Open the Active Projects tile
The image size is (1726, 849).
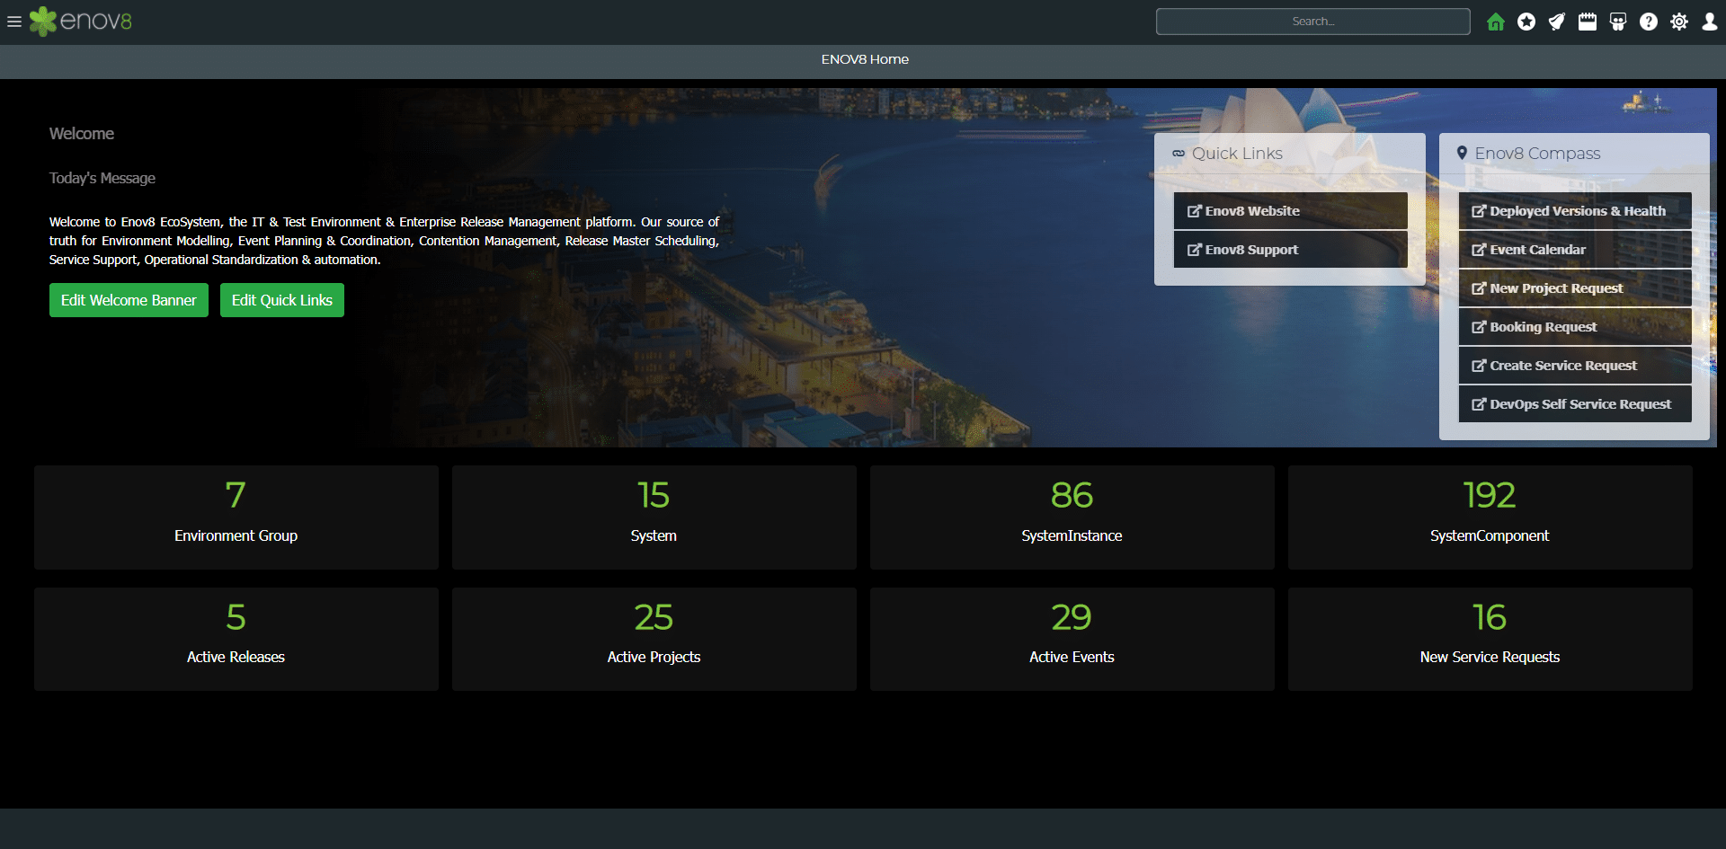tap(654, 639)
